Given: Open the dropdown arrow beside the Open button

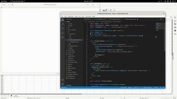Looking at the screenshot, I should coord(9,5).
